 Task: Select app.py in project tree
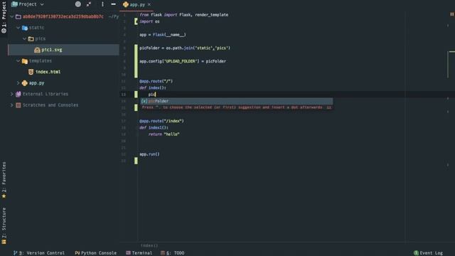tap(36, 83)
